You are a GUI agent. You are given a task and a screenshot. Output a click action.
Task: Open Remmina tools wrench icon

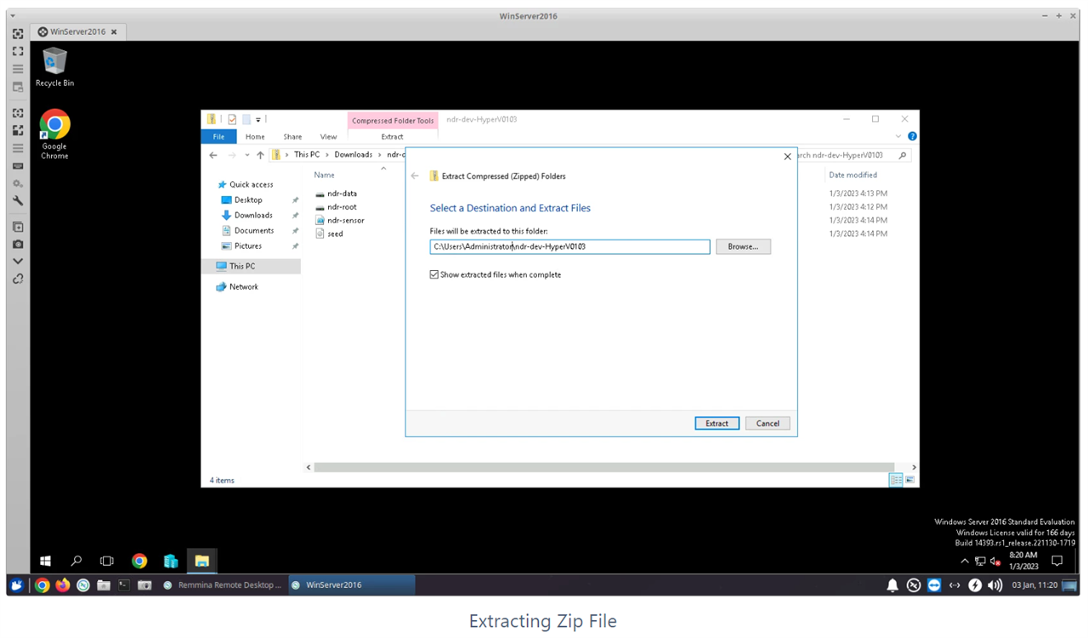click(x=18, y=201)
